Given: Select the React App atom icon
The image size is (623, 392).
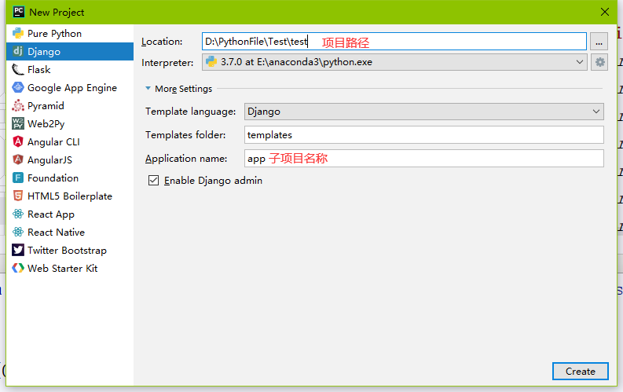Looking at the screenshot, I should [18, 214].
